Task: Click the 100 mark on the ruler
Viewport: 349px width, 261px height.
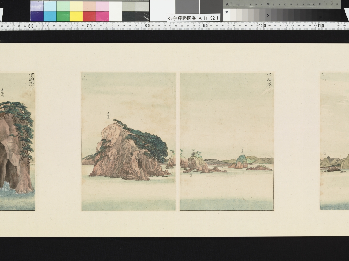Action: (262, 26)
